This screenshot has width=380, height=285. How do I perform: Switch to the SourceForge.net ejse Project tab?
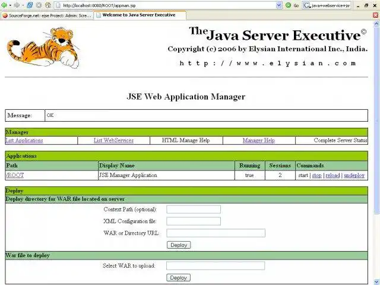[x=47, y=15]
